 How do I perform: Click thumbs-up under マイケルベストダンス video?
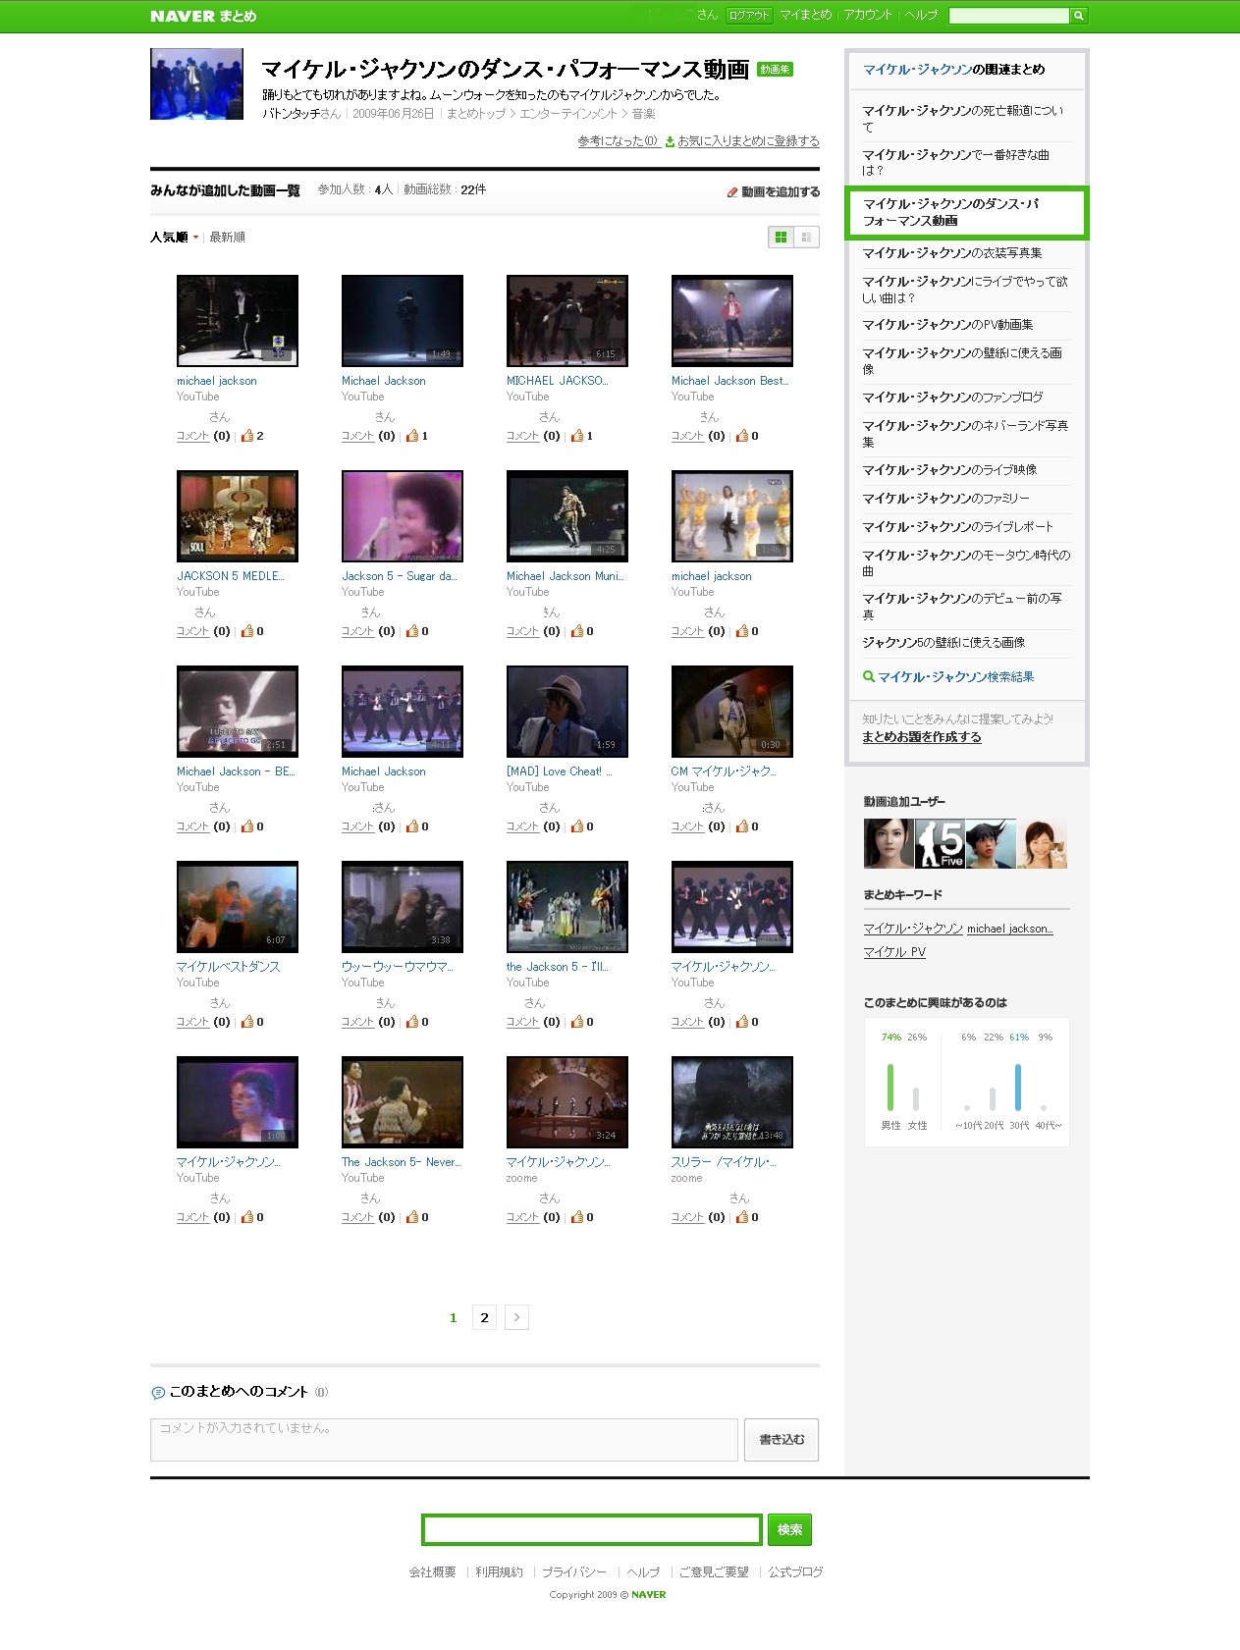pyautogui.click(x=247, y=1022)
